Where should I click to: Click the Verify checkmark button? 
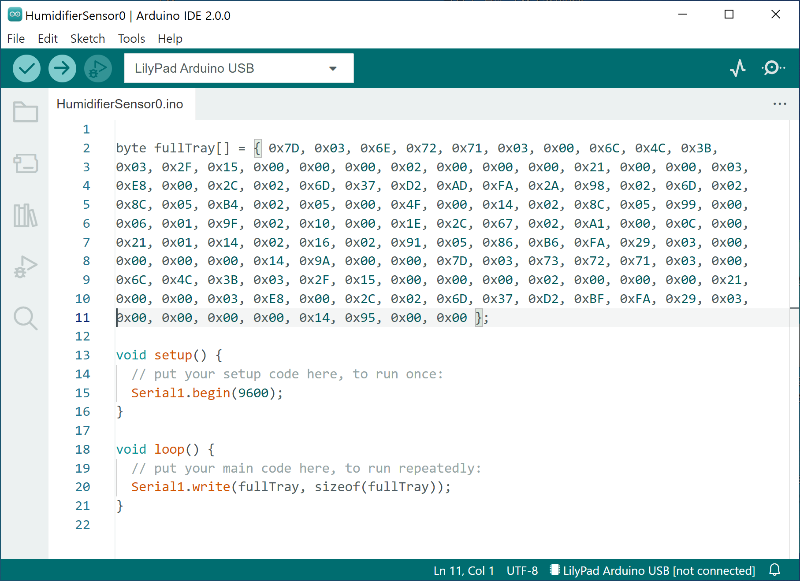(26, 68)
